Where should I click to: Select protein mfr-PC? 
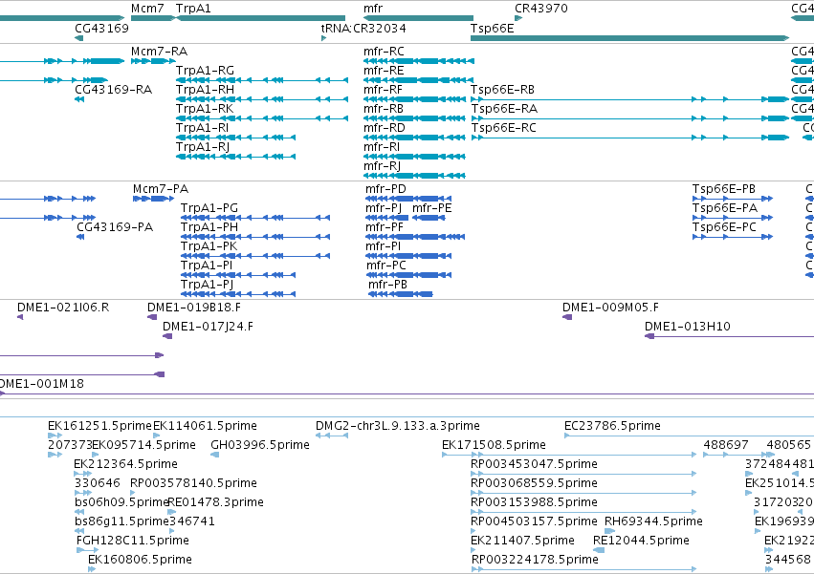(x=408, y=275)
